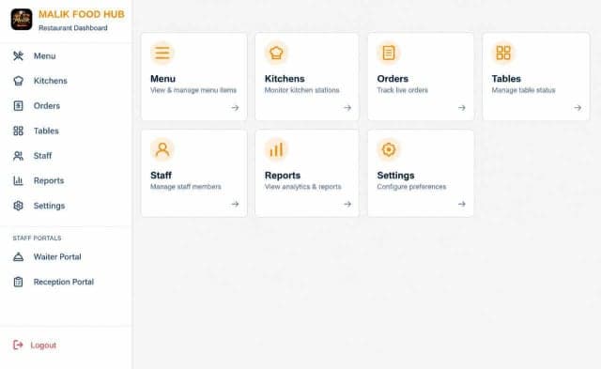
Task: Click 'Track live orders' description
Action: coord(403,90)
